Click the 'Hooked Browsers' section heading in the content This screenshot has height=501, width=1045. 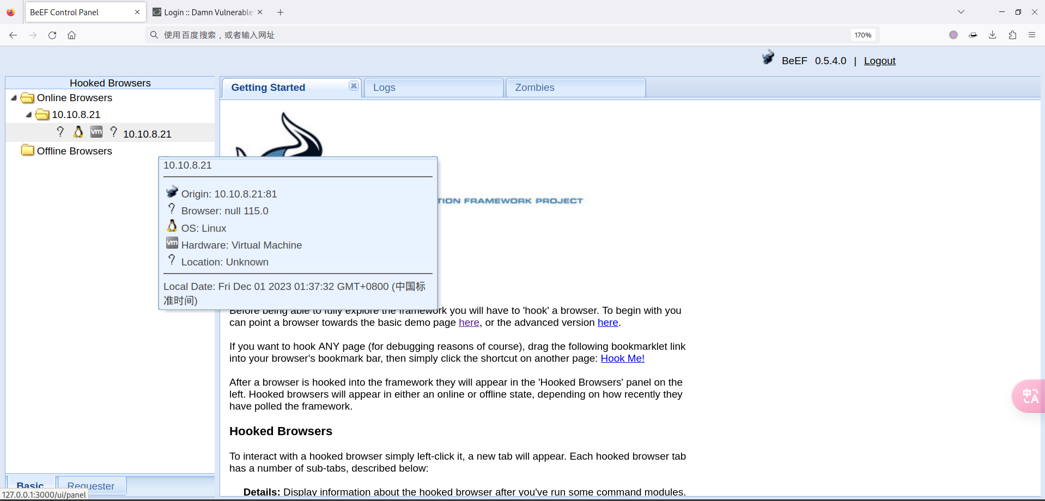[281, 431]
